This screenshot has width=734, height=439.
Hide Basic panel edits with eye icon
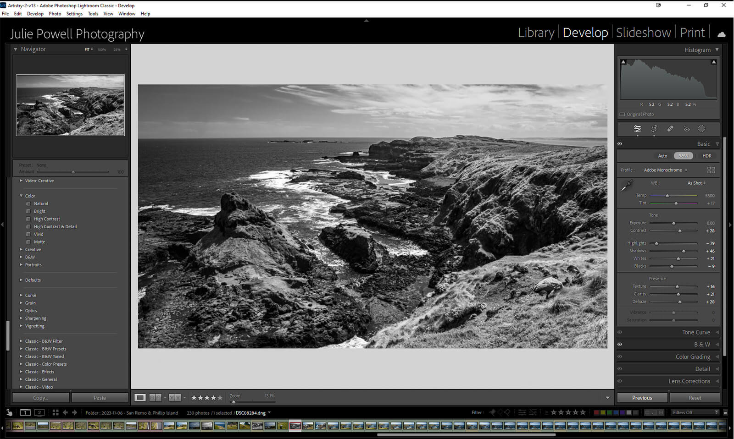point(620,144)
